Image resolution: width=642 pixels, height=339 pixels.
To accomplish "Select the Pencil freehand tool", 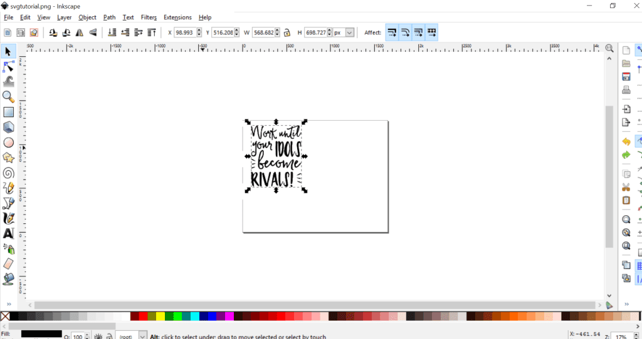I will click(x=8, y=188).
